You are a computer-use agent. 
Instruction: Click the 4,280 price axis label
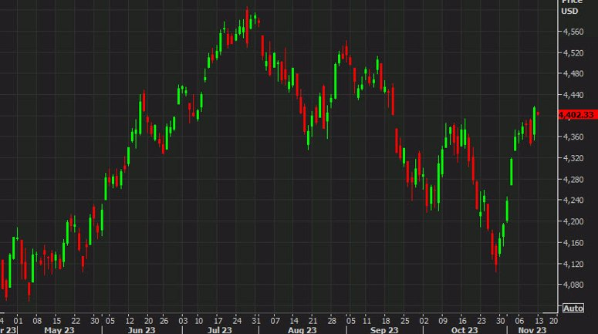[574, 180]
